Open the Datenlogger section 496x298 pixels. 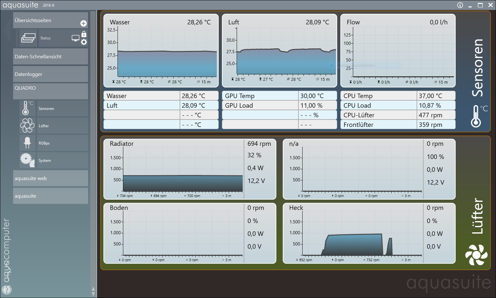pyautogui.click(x=51, y=74)
